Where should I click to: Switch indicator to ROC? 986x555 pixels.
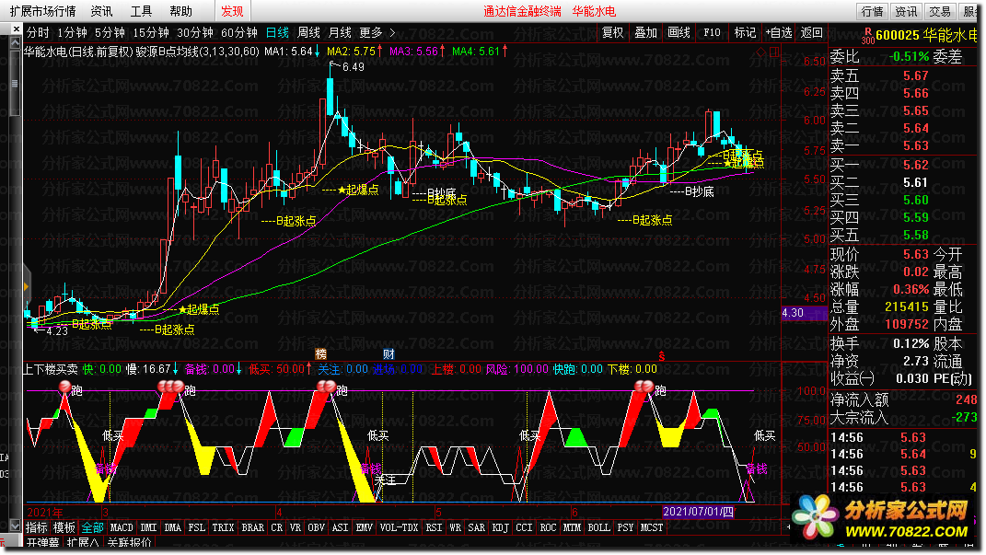coord(549,527)
